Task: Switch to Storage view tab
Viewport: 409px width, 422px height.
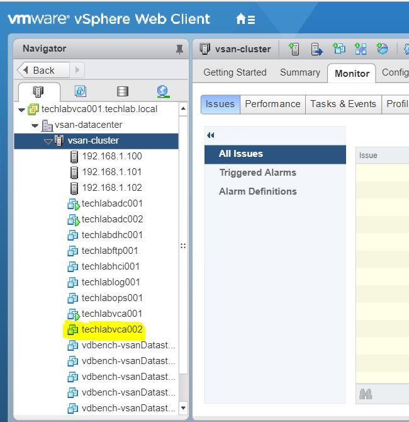Action: point(123,91)
